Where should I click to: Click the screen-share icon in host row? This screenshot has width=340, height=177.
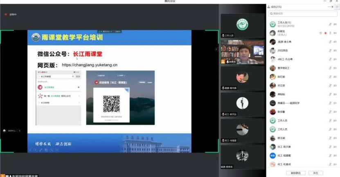click(320, 33)
